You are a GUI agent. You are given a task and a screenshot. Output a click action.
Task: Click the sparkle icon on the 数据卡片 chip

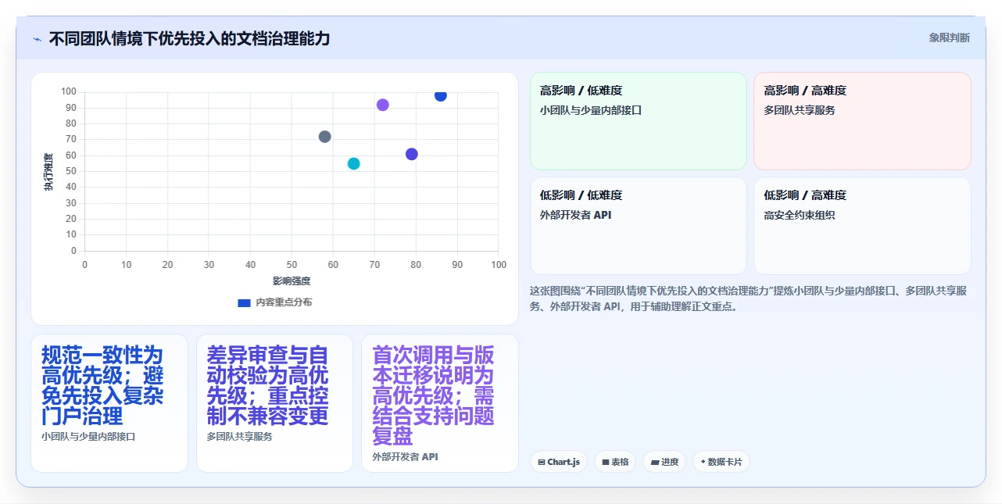pos(703,462)
